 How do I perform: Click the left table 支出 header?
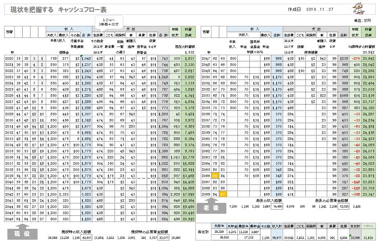coord(131,30)
